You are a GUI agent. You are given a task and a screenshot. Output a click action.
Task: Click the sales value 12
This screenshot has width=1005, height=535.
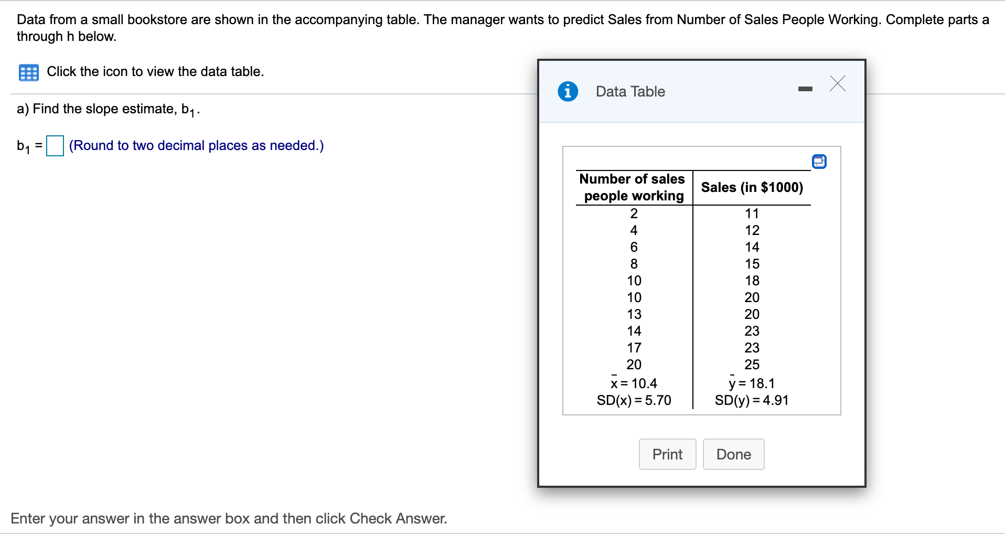tap(752, 230)
